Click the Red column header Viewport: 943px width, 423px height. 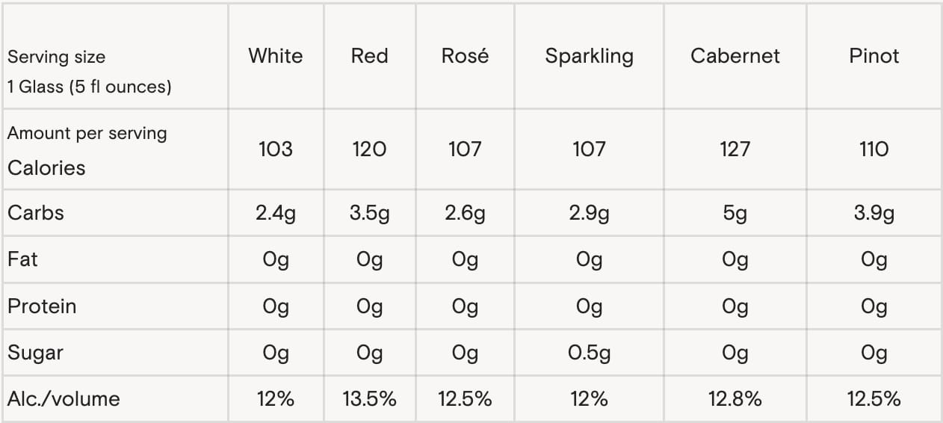[x=369, y=56]
